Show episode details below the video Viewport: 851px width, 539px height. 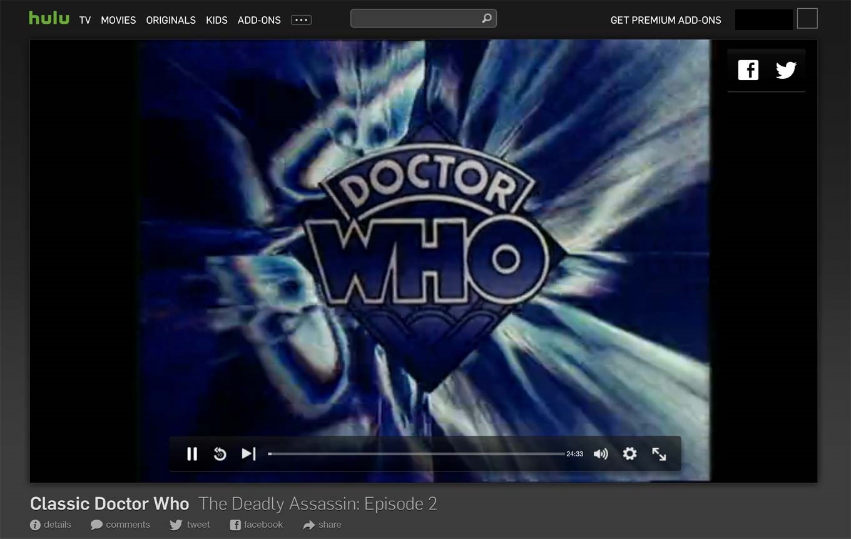click(51, 525)
